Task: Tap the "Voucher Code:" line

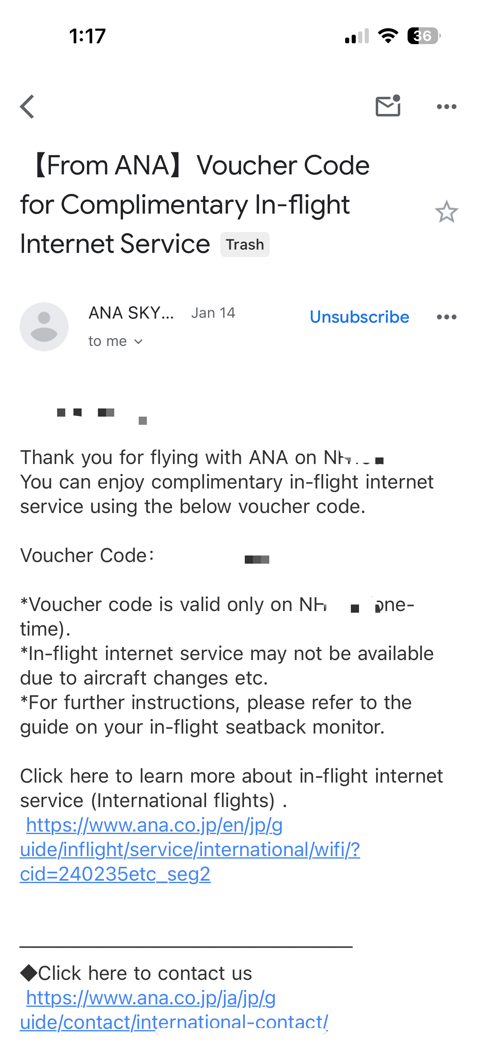Action: (x=87, y=555)
